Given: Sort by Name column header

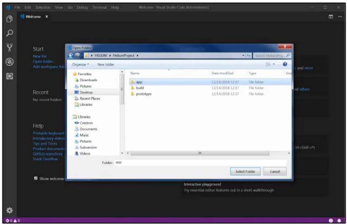Looking at the screenshot, I should pyautogui.click(x=135, y=73).
